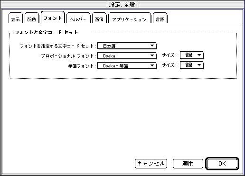Switch to the アプリケーション tab

point(130,18)
